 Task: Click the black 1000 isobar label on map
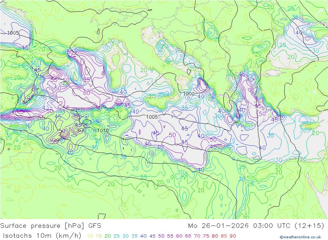[x=189, y=94]
